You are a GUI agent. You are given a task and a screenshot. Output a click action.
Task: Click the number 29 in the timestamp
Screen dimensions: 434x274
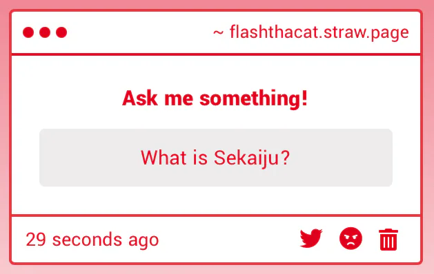[x=36, y=240]
